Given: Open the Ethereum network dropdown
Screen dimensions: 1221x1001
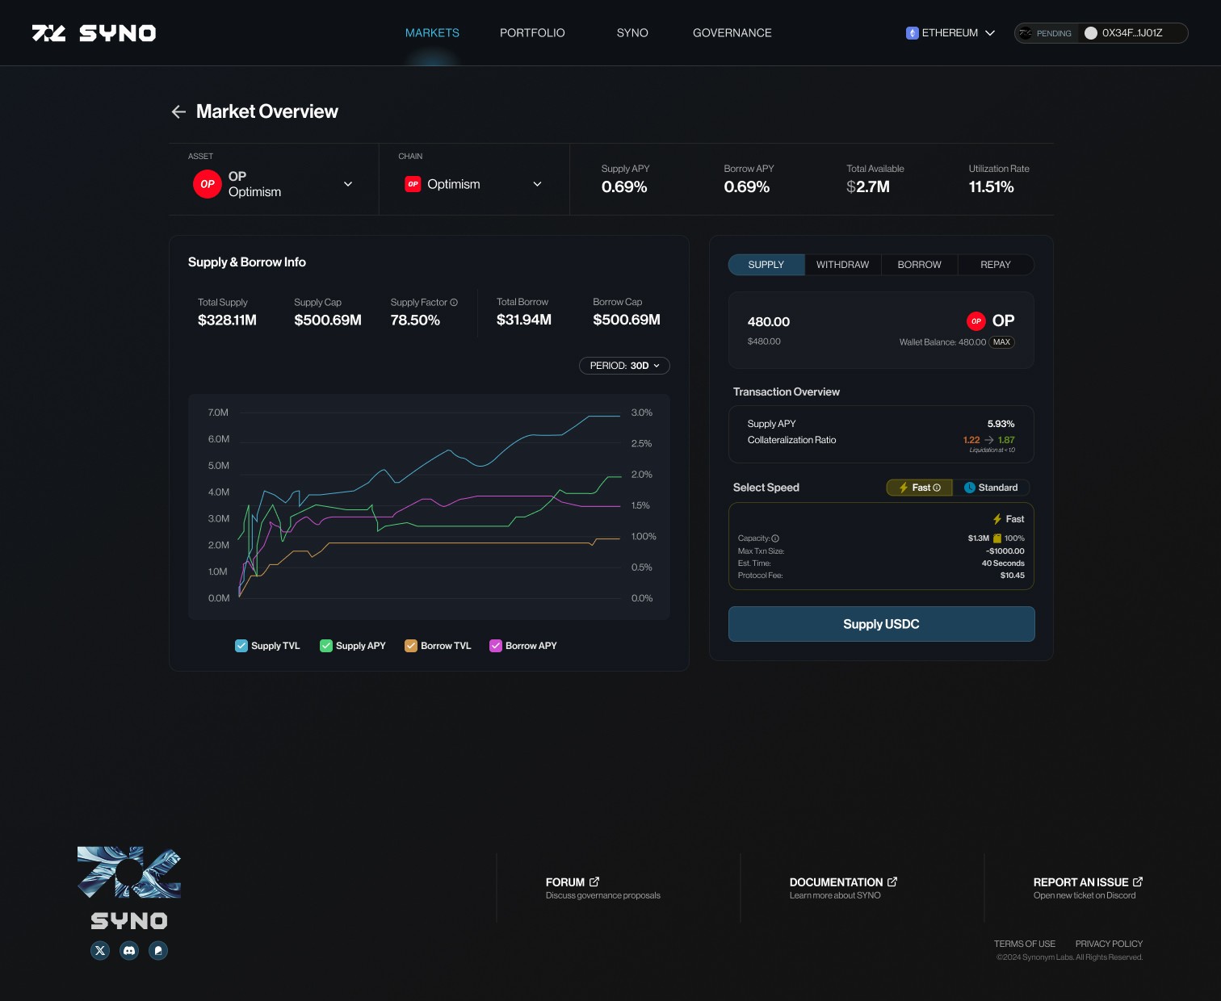Looking at the screenshot, I should tap(950, 33).
